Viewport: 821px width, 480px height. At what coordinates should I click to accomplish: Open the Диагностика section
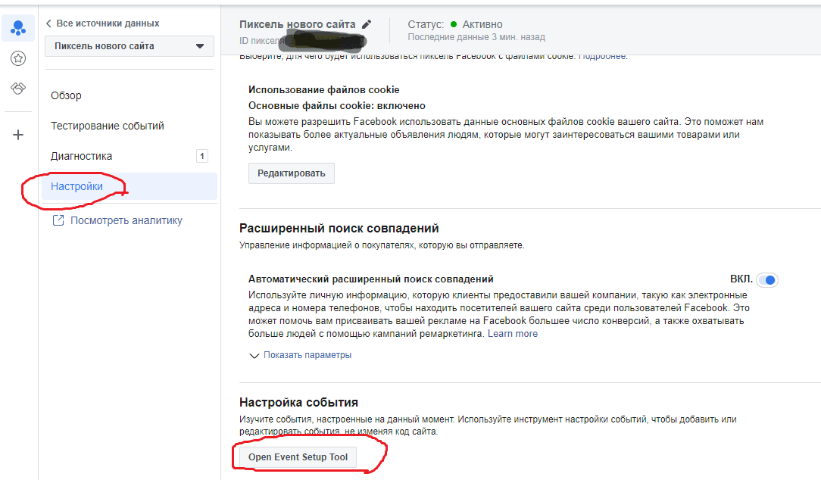(x=81, y=157)
